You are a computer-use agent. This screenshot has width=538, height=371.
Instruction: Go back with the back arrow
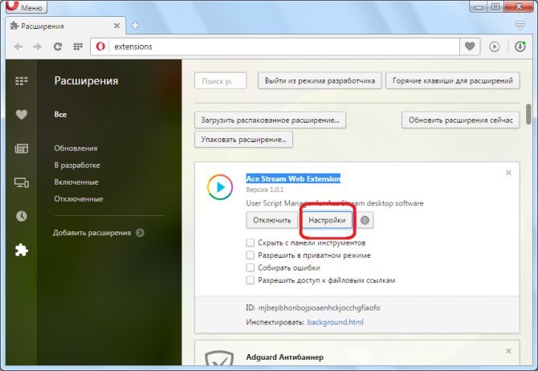[x=18, y=47]
